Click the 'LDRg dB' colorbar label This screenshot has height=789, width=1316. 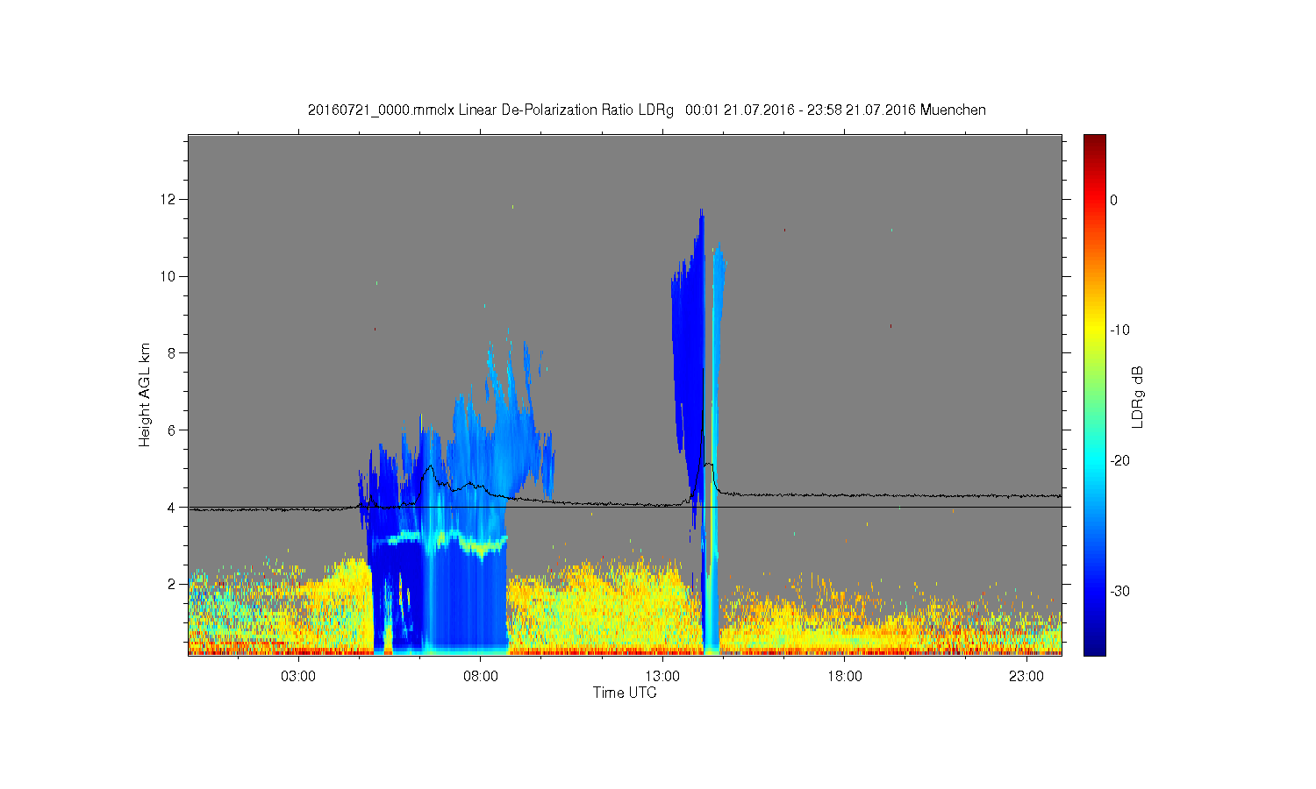(x=1138, y=396)
